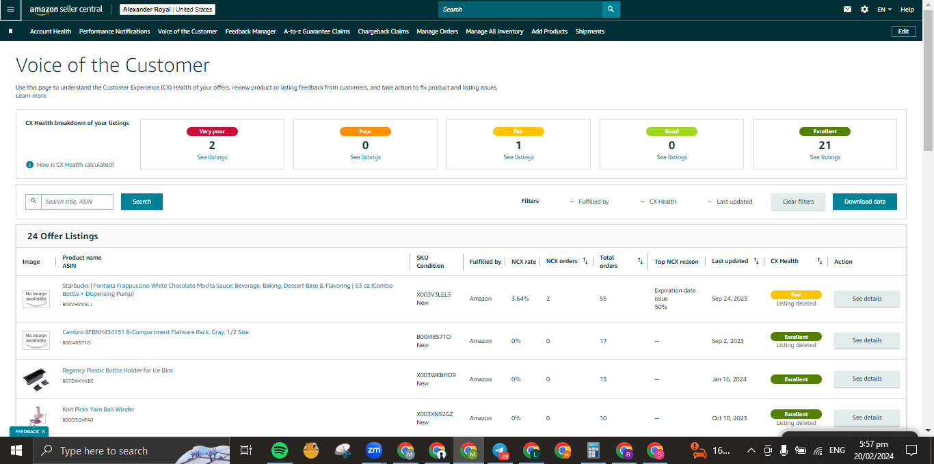Viewport: 934px width, 464px height.
Task: Open Task View on the taskbar
Action: point(246,450)
